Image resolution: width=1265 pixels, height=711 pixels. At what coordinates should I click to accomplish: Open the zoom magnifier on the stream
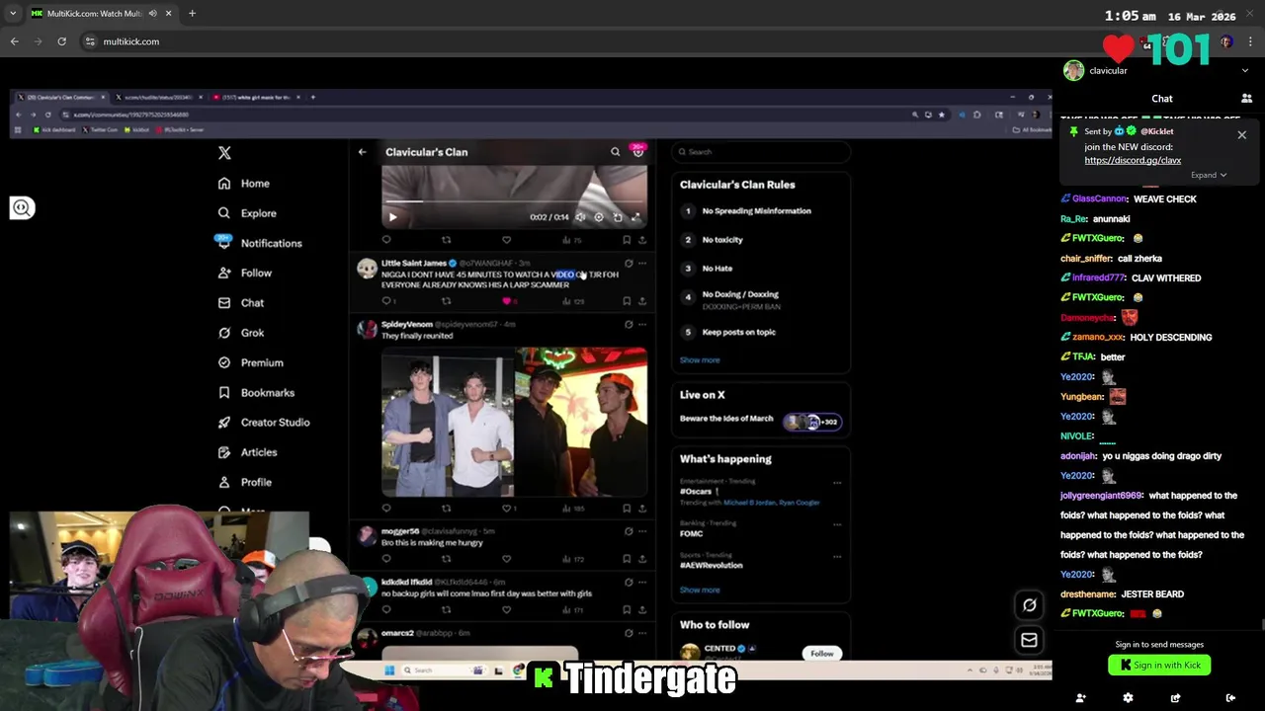[22, 207]
